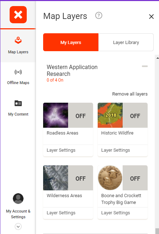Close the Map Layers panel

[151, 16]
